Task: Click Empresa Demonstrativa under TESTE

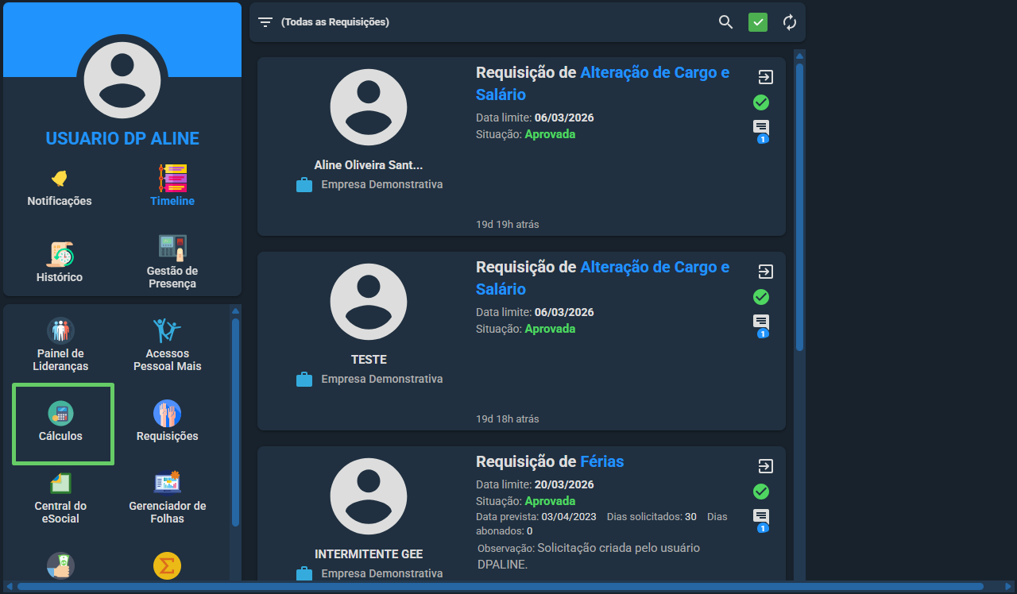Action: click(x=382, y=379)
